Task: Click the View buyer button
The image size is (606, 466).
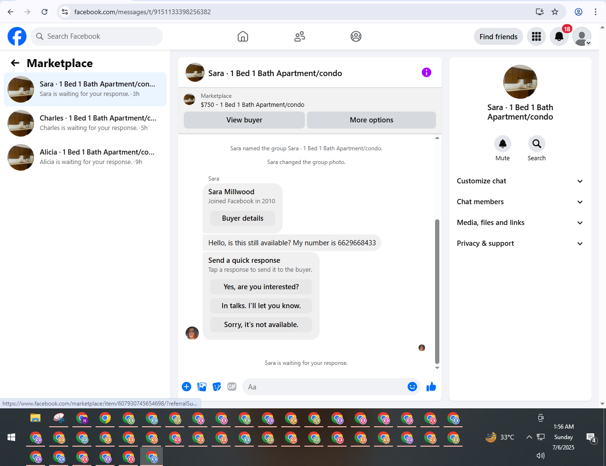Action: click(x=244, y=120)
